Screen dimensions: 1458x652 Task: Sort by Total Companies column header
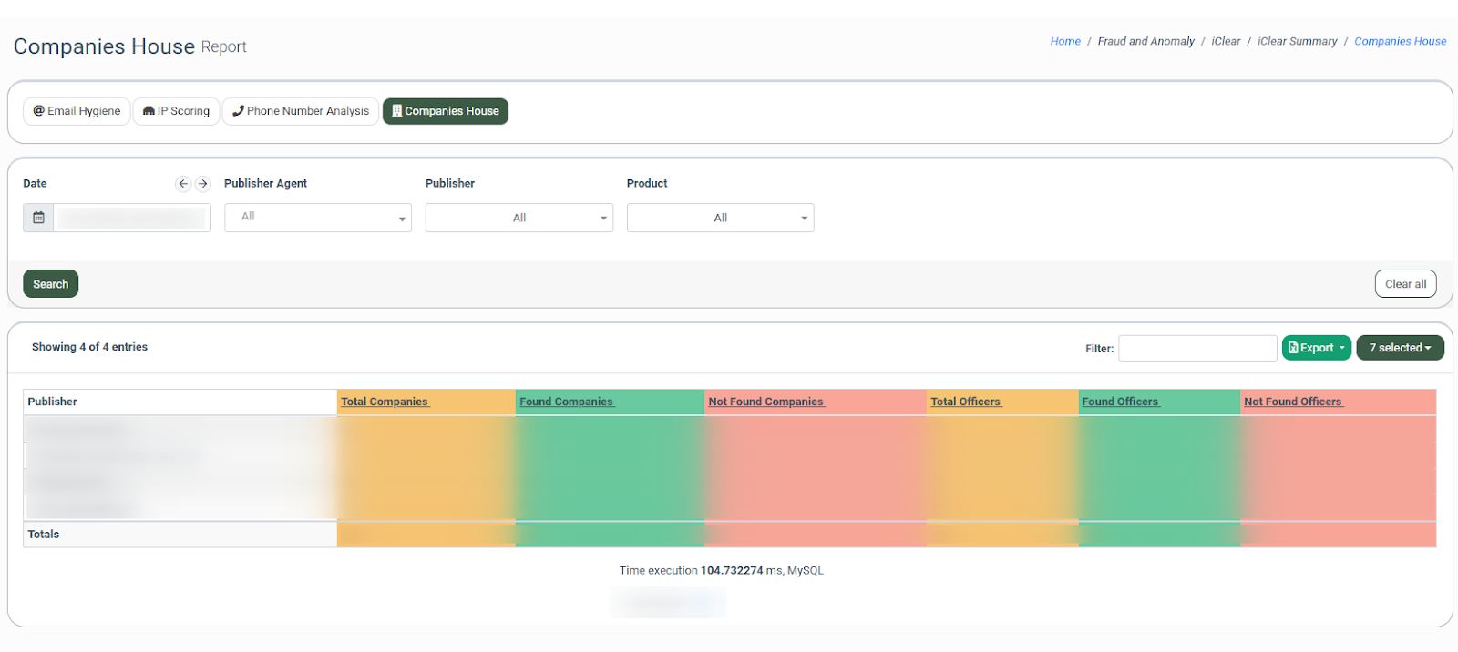coord(385,402)
